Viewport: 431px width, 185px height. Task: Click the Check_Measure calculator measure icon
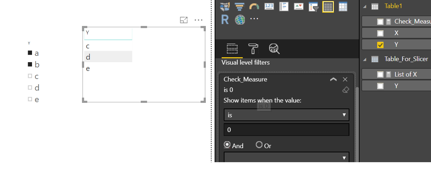tap(388, 22)
